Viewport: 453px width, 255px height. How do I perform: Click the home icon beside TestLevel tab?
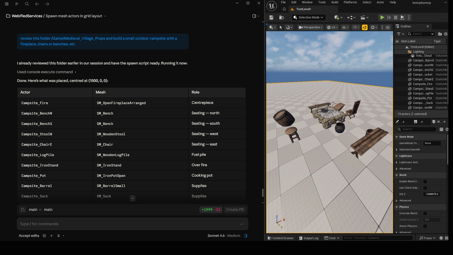284,9
